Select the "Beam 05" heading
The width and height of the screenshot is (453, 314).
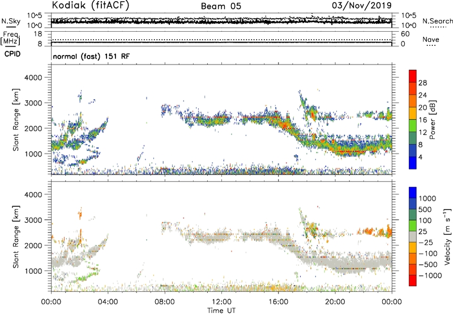(221, 6)
